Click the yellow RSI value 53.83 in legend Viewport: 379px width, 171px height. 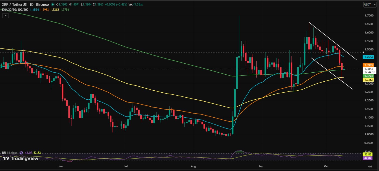pos(37,153)
